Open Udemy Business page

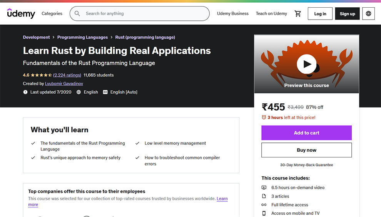click(233, 13)
